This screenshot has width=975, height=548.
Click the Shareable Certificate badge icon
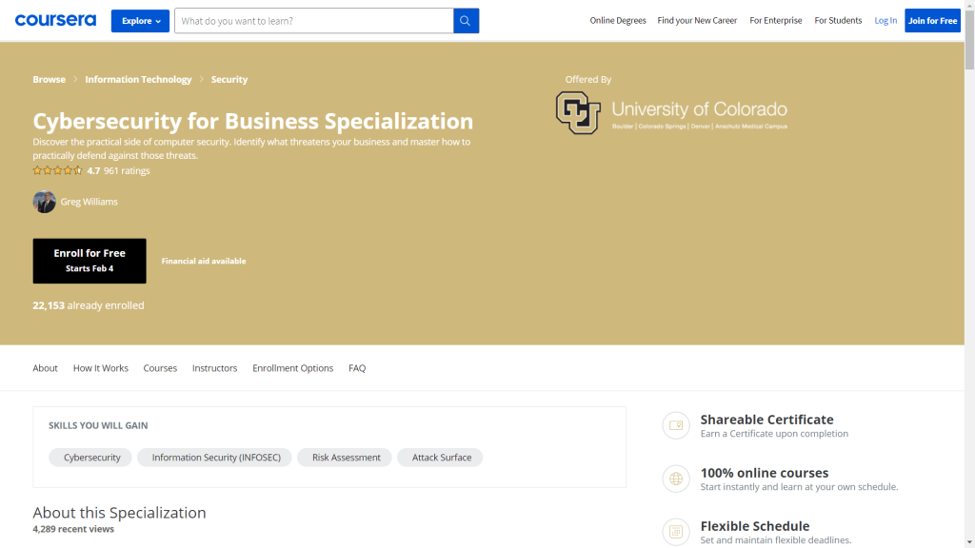[x=676, y=425]
